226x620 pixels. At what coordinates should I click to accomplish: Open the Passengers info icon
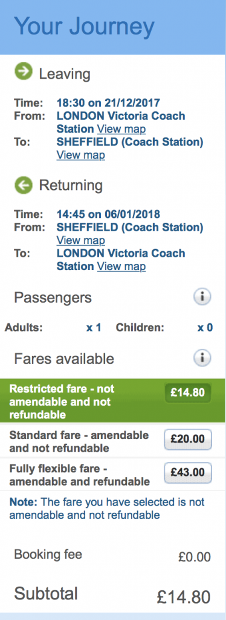coord(202,297)
